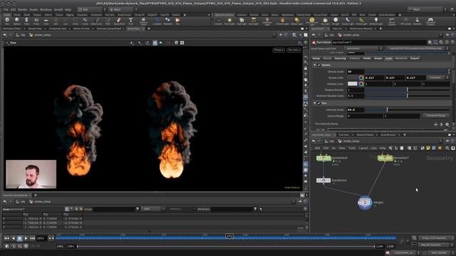Add an Ambient Light from shelf
The image size is (456, 256).
(376, 21)
